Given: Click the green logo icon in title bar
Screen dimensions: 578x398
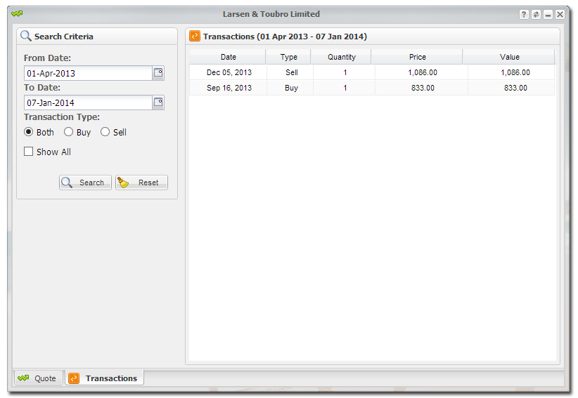Looking at the screenshot, I should tap(17, 14).
